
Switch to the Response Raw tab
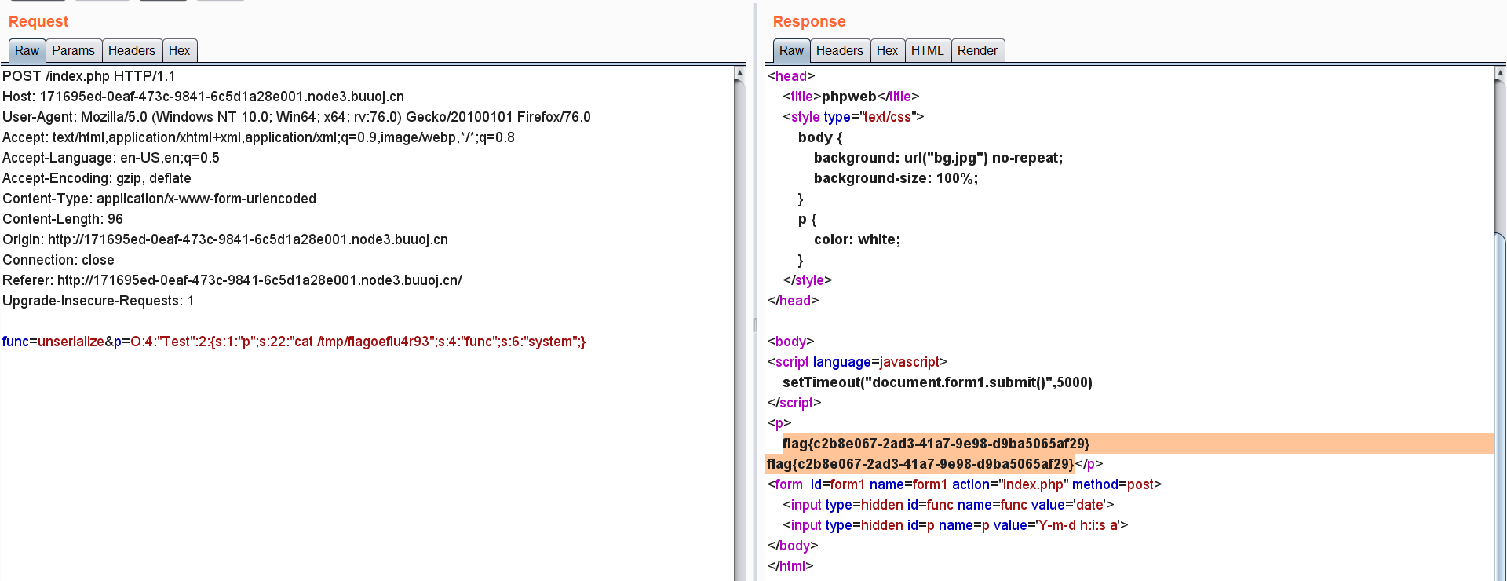(x=791, y=51)
